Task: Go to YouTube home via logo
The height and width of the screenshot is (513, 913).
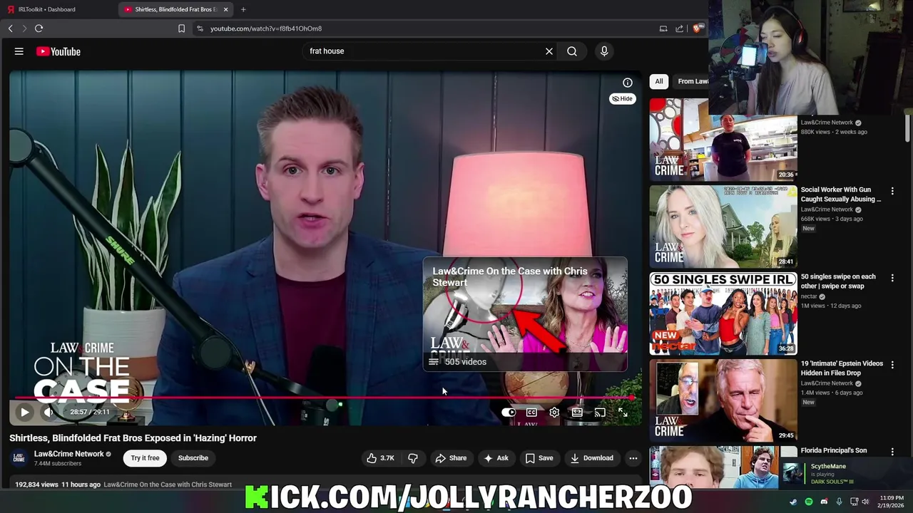Action: [58, 51]
